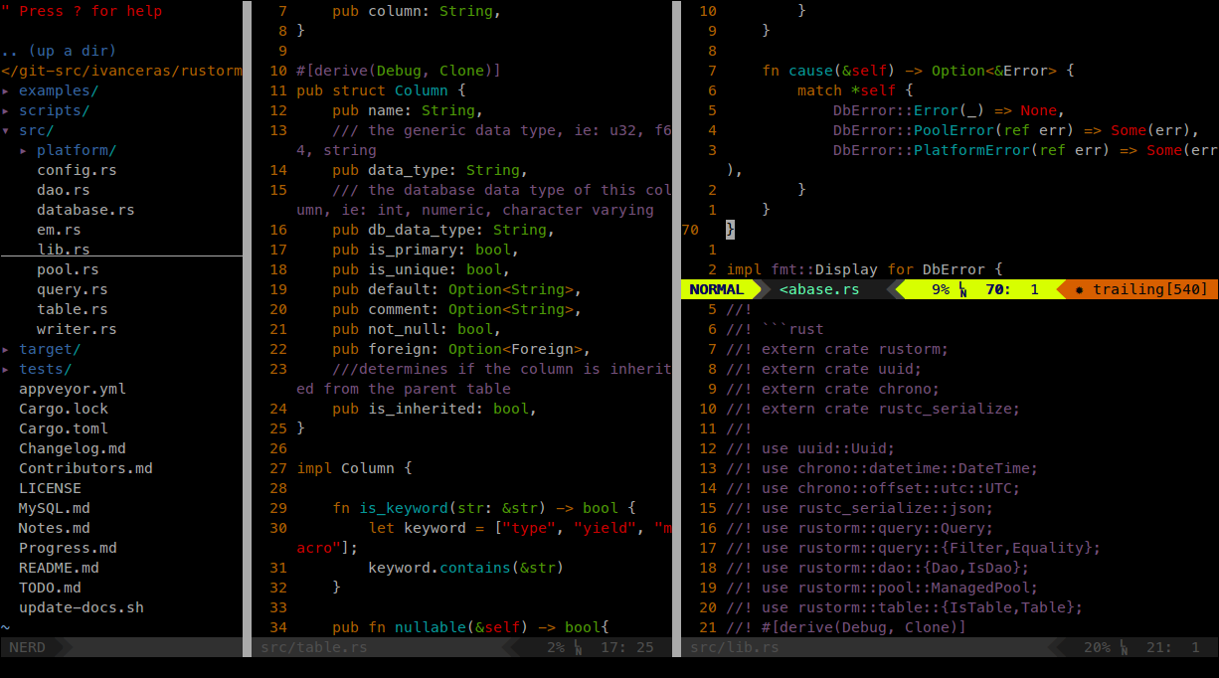The height and width of the screenshot is (678, 1219).
Task: Open database.rs in the file tree
Action: point(86,210)
